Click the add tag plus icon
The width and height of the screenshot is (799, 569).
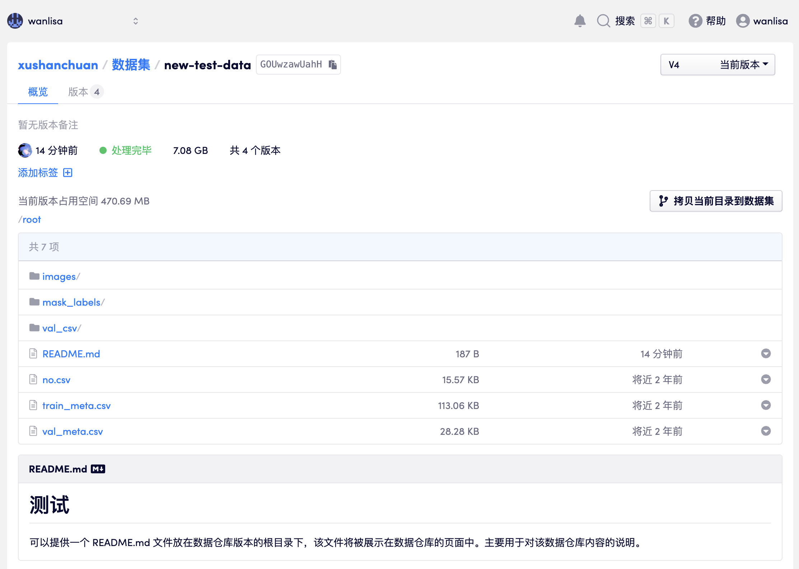67,173
